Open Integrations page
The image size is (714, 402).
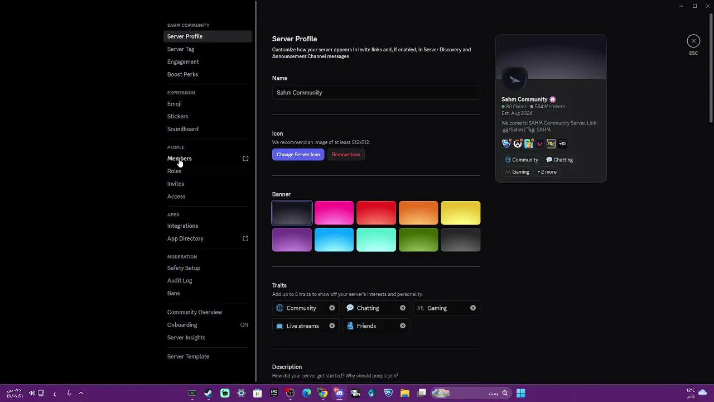coord(208,226)
